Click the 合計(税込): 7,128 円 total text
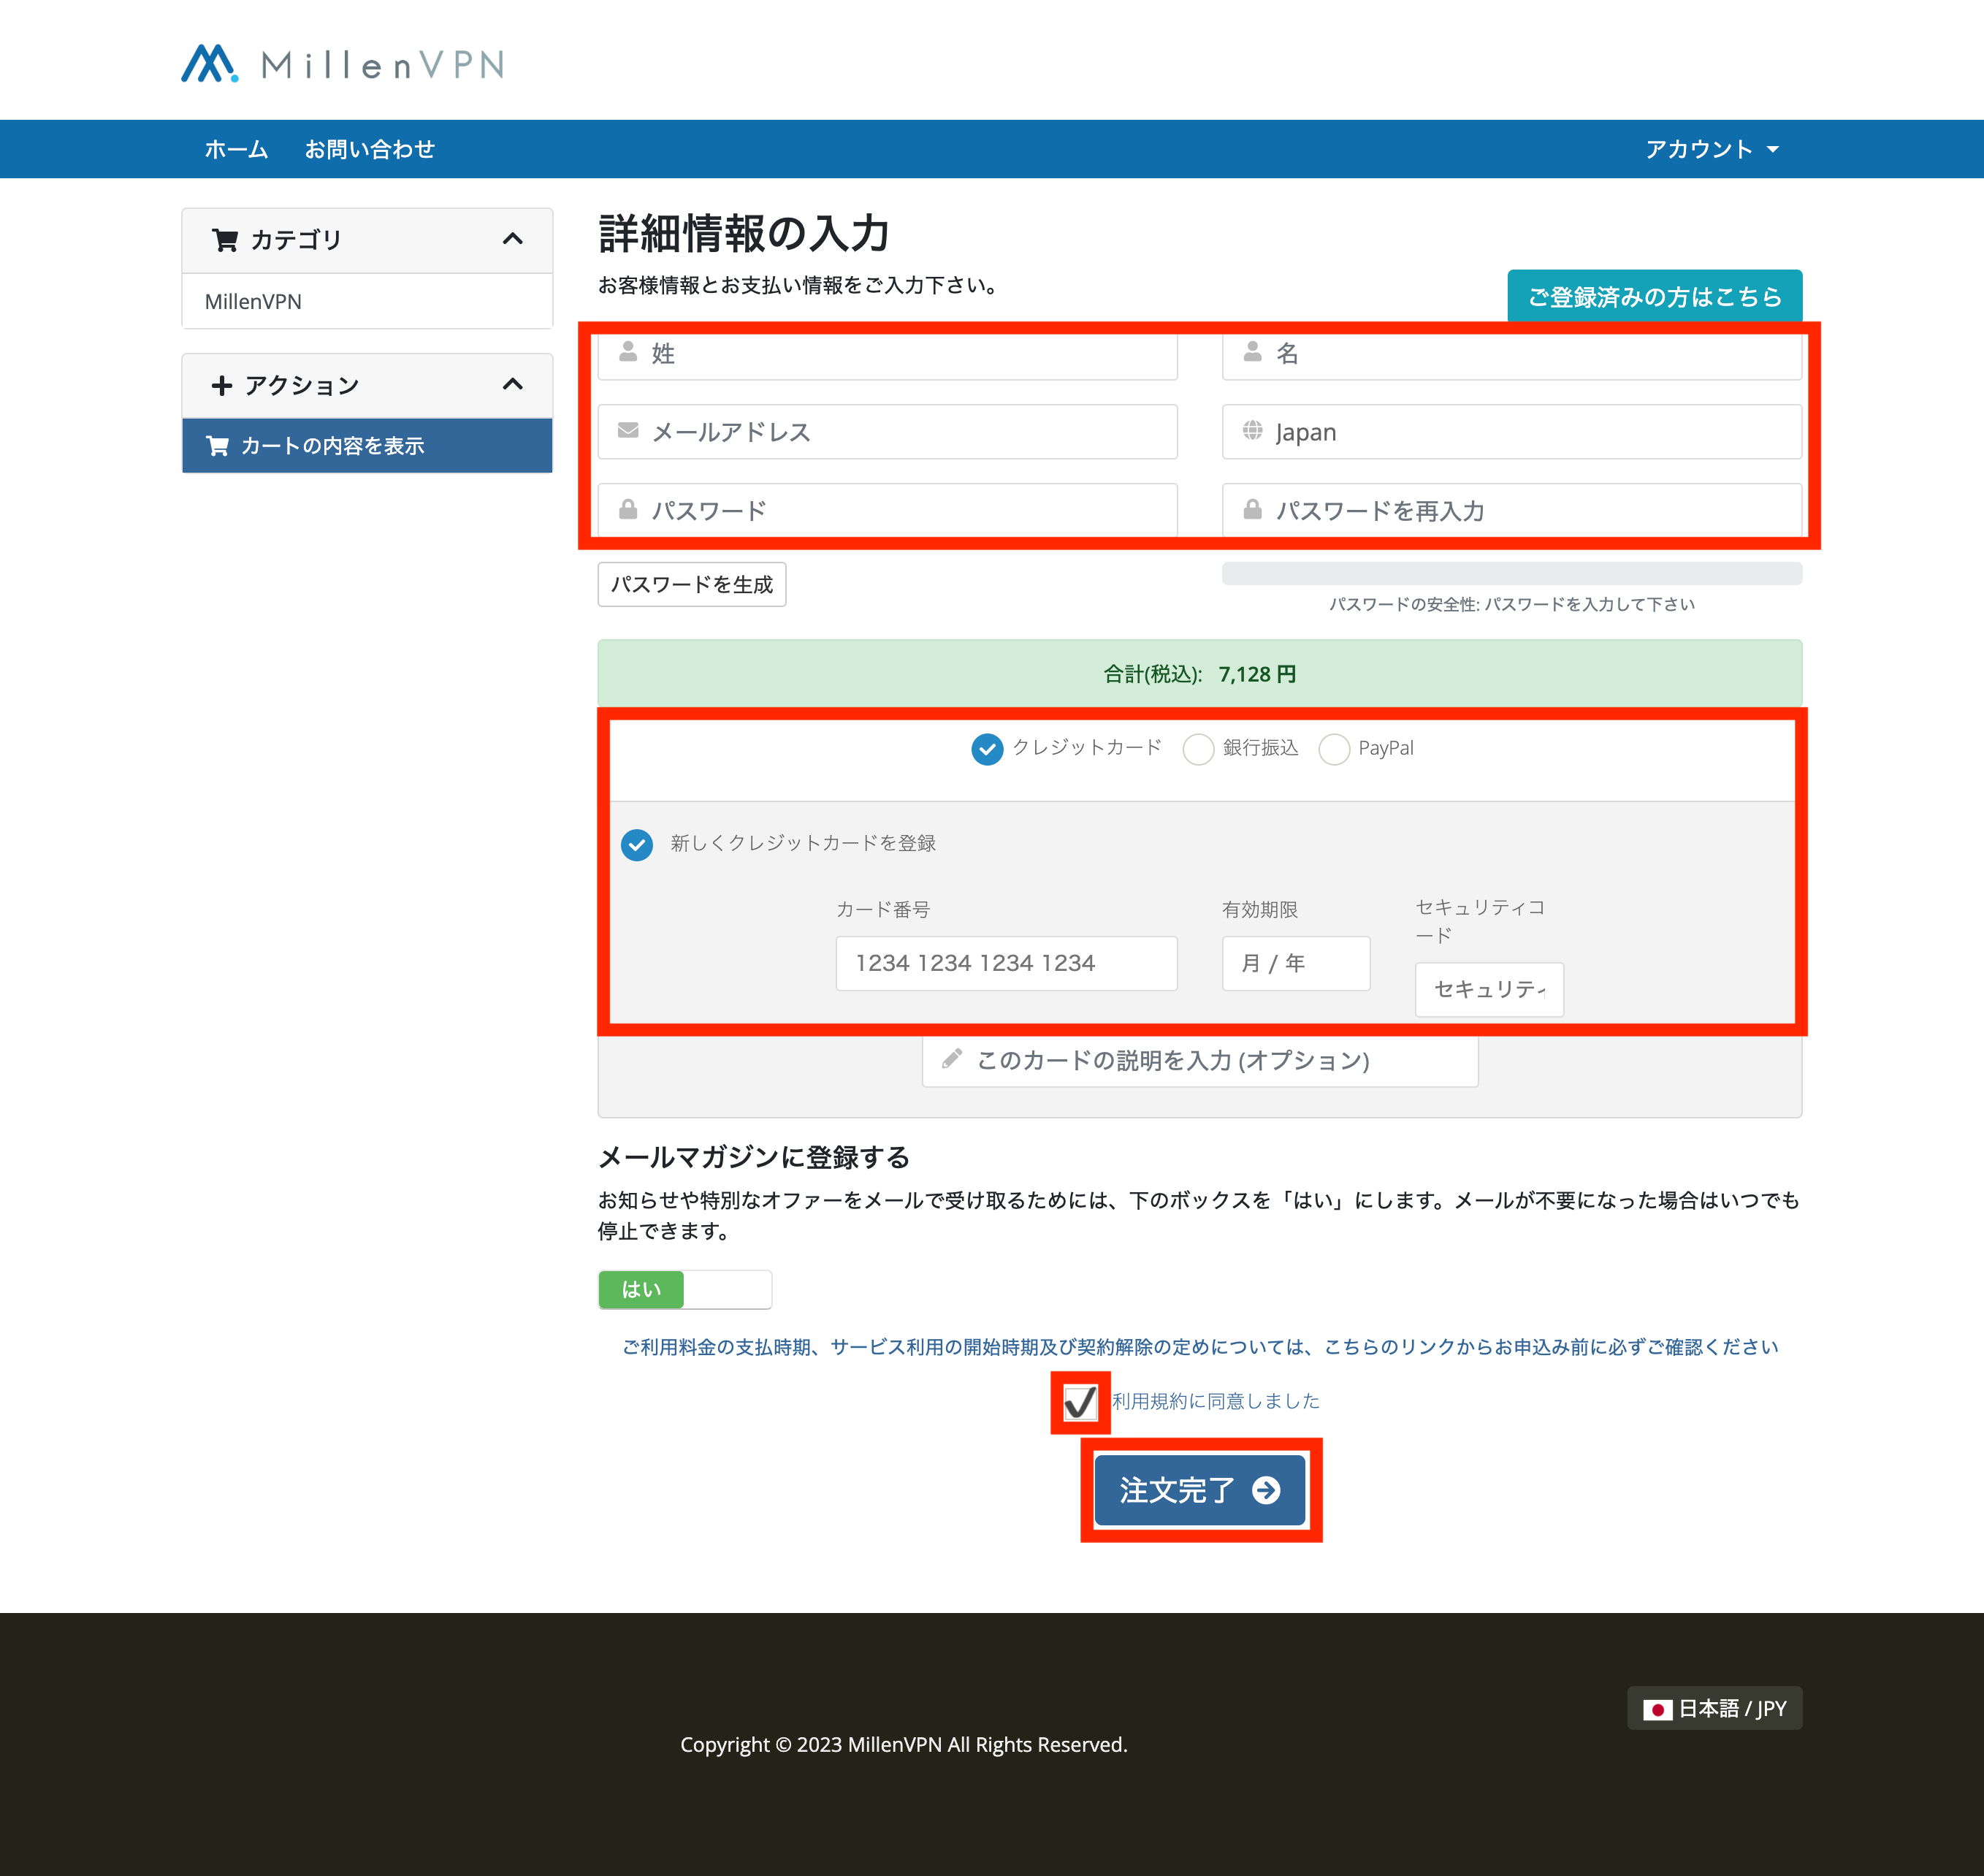The image size is (1984, 1876). [x=1200, y=674]
